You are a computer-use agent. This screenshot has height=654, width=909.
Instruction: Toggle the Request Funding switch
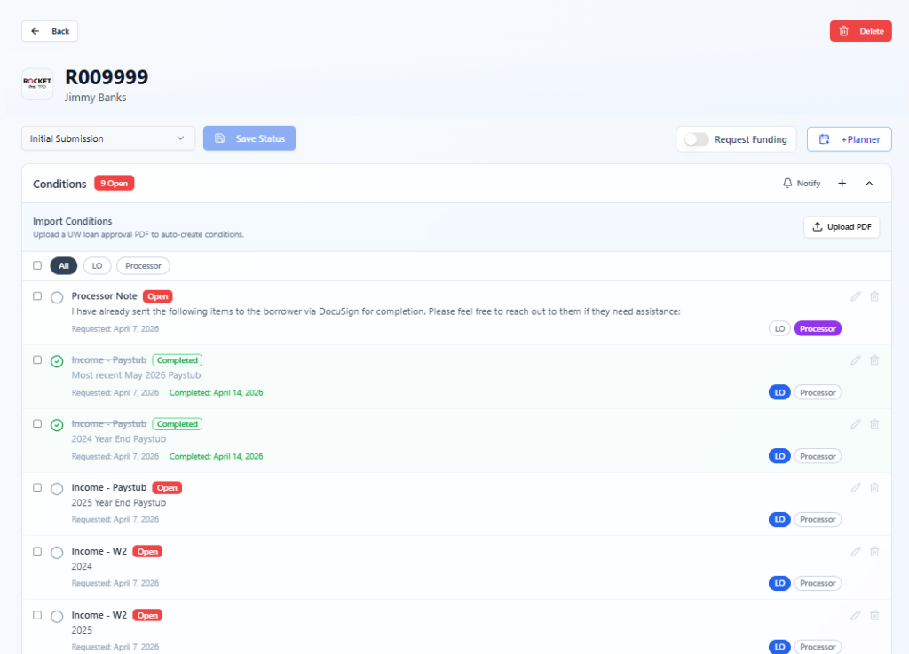pos(697,139)
